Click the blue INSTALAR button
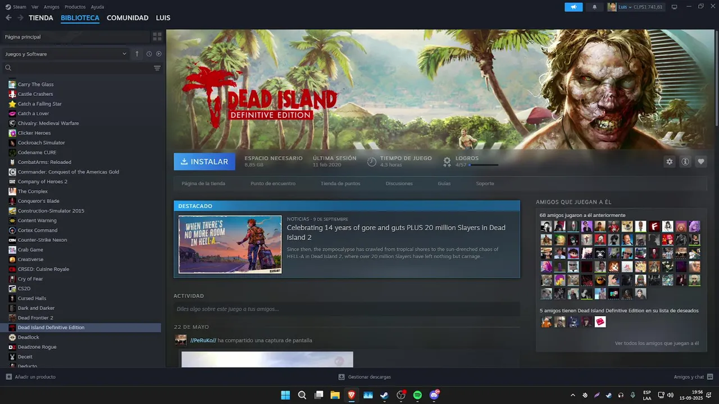 (204, 162)
